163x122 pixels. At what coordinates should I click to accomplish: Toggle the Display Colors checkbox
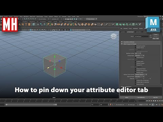(x=135, y=73)
